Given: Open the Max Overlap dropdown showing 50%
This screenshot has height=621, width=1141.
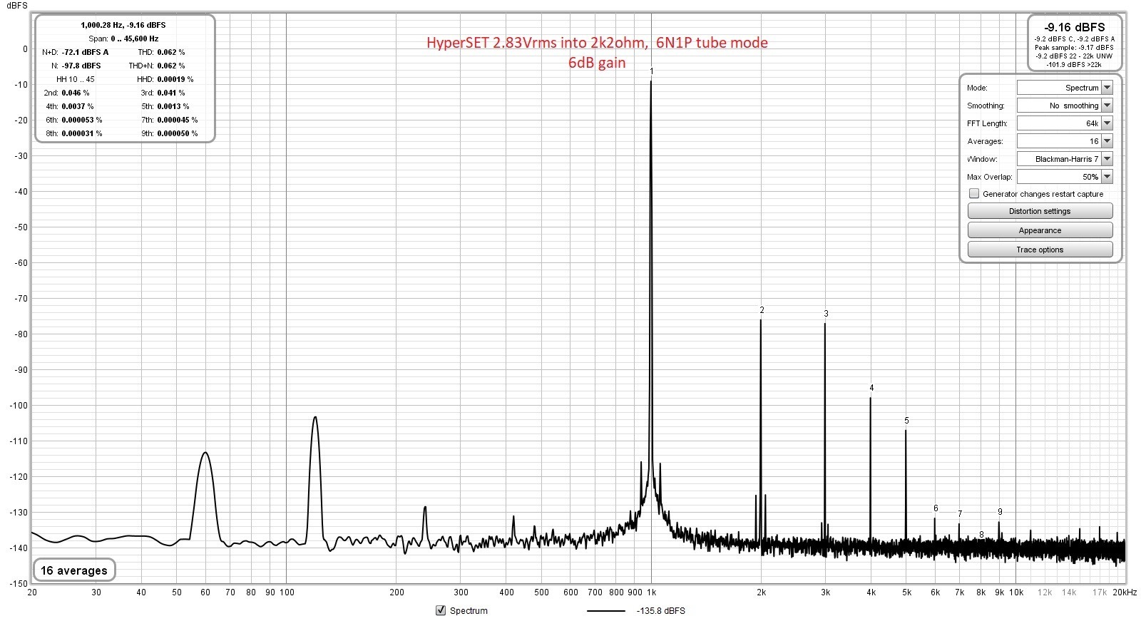Looking at the screenshot, I should coord(1065,177).
